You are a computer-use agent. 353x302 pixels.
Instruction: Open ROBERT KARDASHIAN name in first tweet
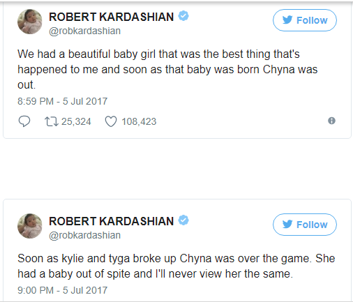click(x=111, y=17)
